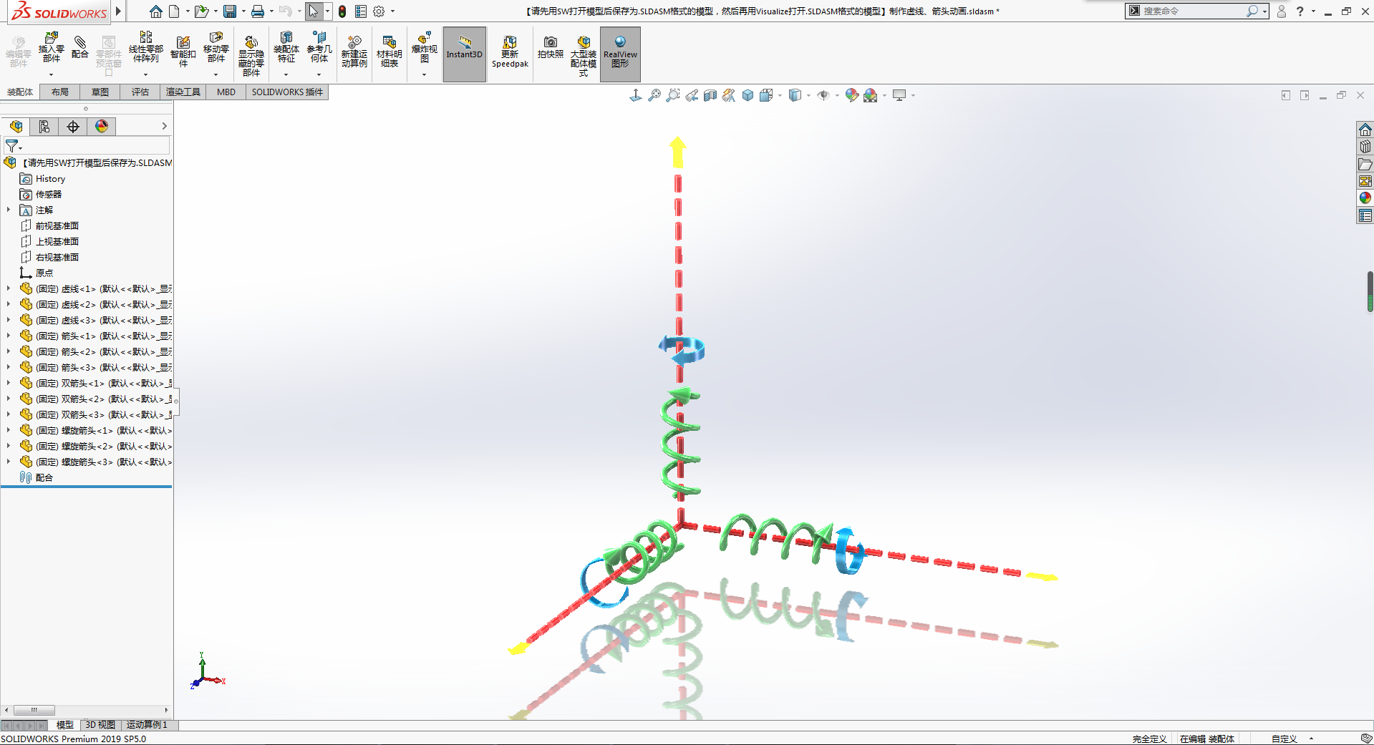Expand the 箭头<2> component node

click(9, 351)
